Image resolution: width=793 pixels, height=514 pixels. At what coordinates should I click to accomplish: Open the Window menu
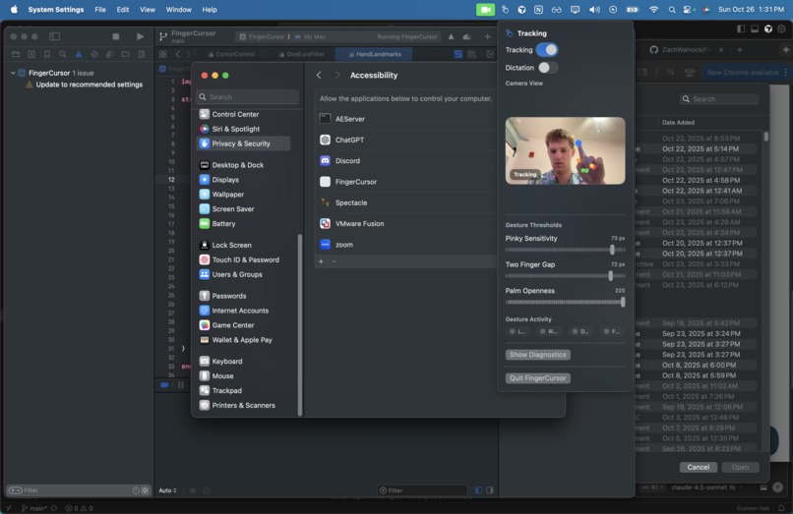point(178,9)
